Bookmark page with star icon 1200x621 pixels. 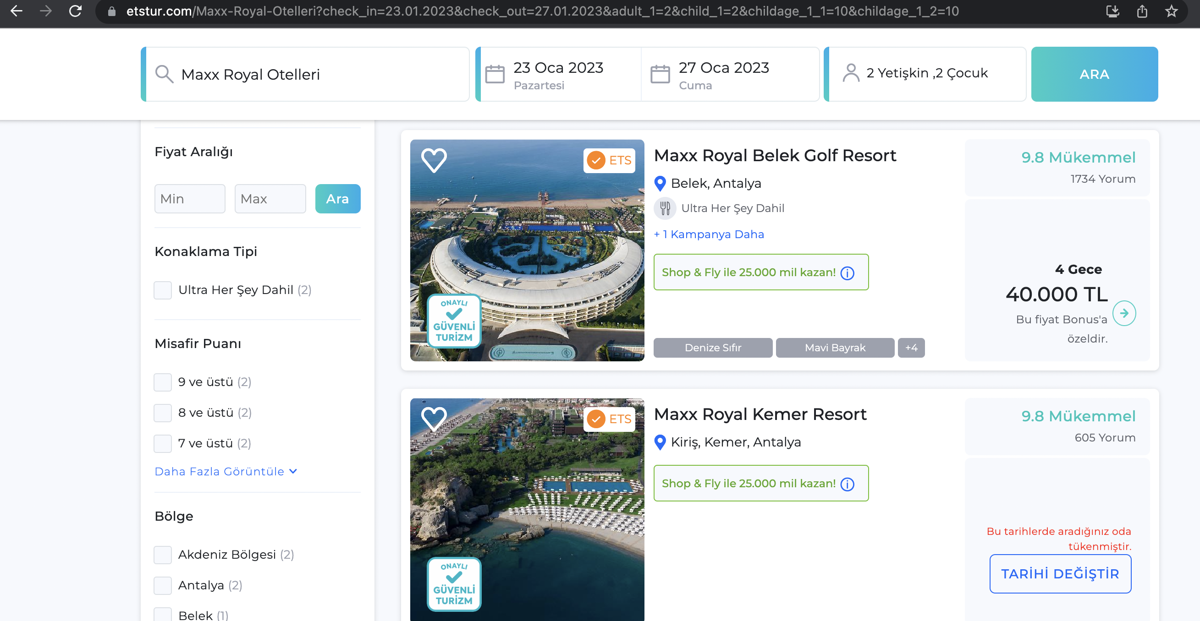click(x=1171, y=11)
